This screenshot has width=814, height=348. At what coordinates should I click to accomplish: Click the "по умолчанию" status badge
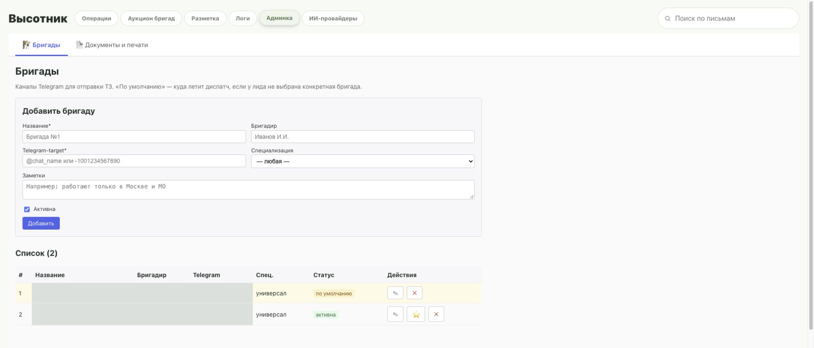pos(334,294)
